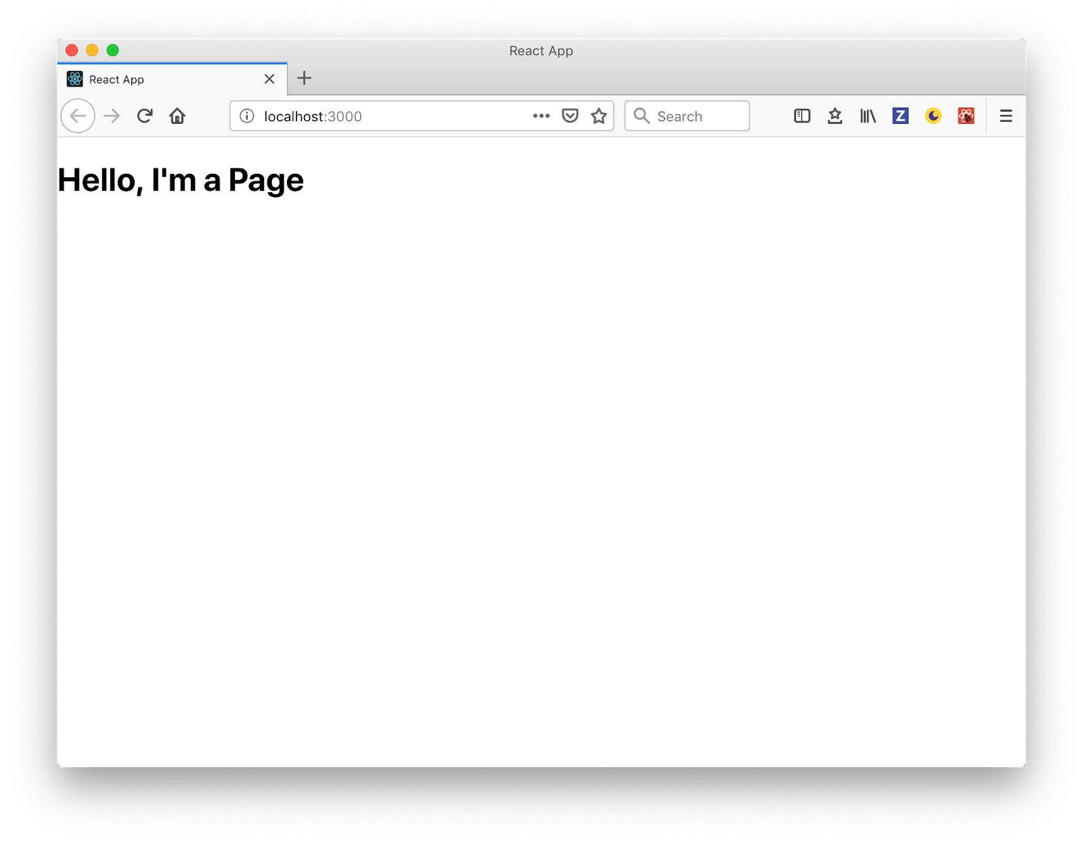
Task: Close the React App tab
Action: click(x=269, y=79)
